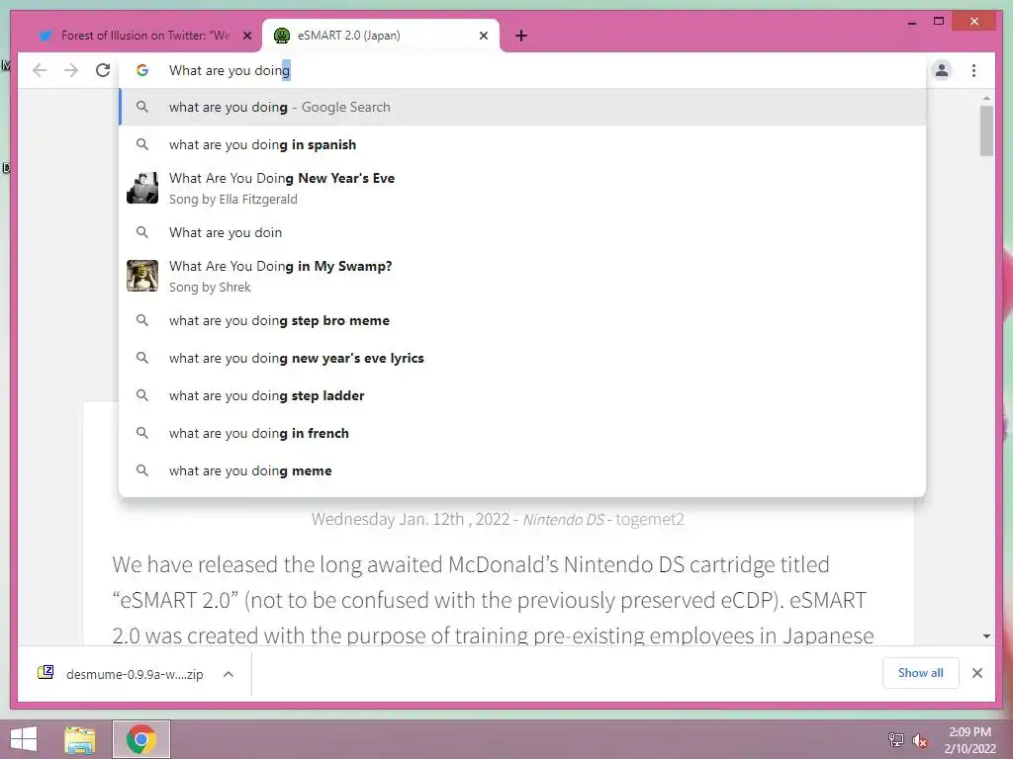Click search icon beside 'in spanish' suggestion
The width and height of the screenshot is (1013, 759).
[142, 144]
